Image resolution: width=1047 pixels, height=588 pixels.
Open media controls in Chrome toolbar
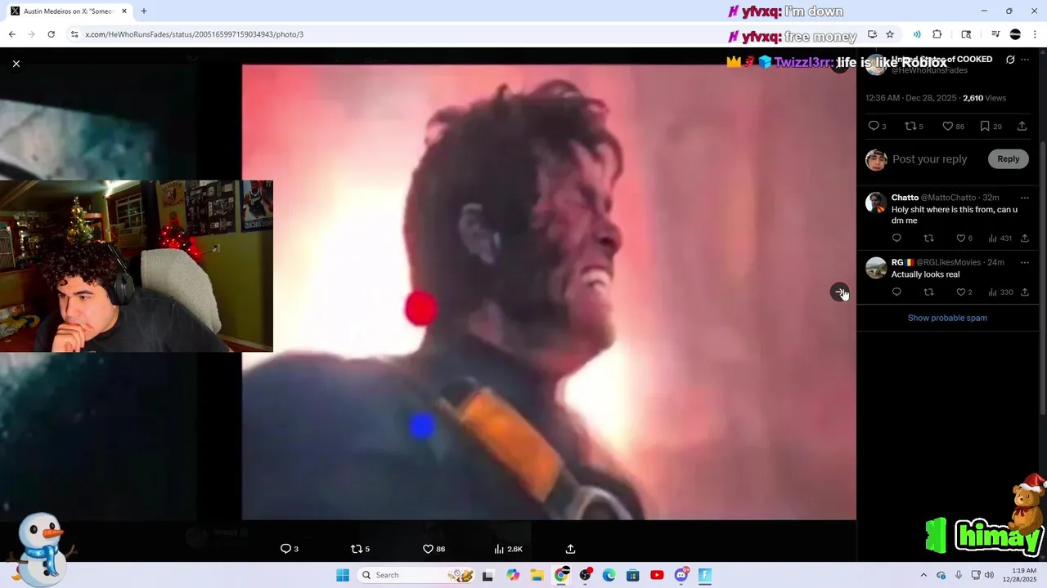[x=995, y=34]
